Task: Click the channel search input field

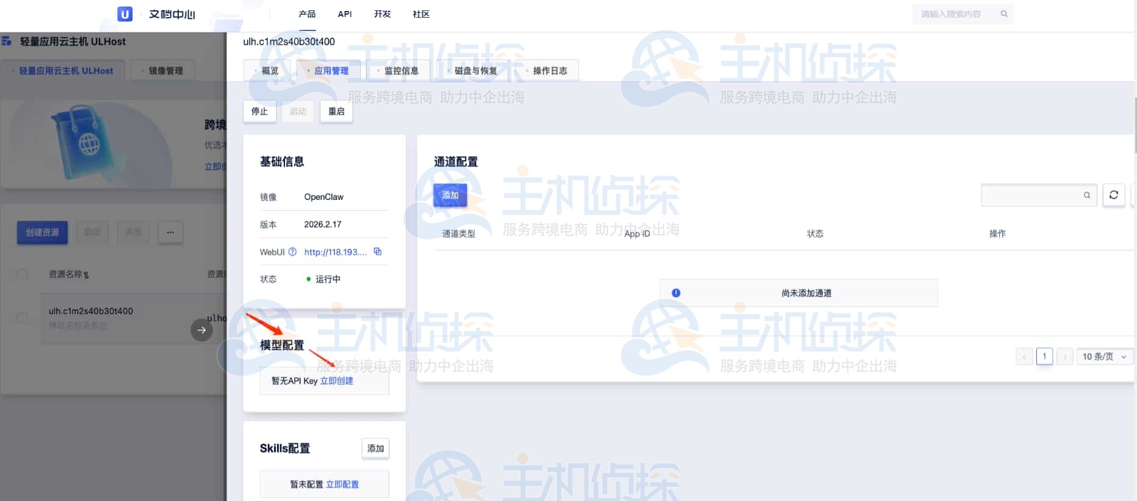Action: pyautogui.click(x=1031, y=195)
